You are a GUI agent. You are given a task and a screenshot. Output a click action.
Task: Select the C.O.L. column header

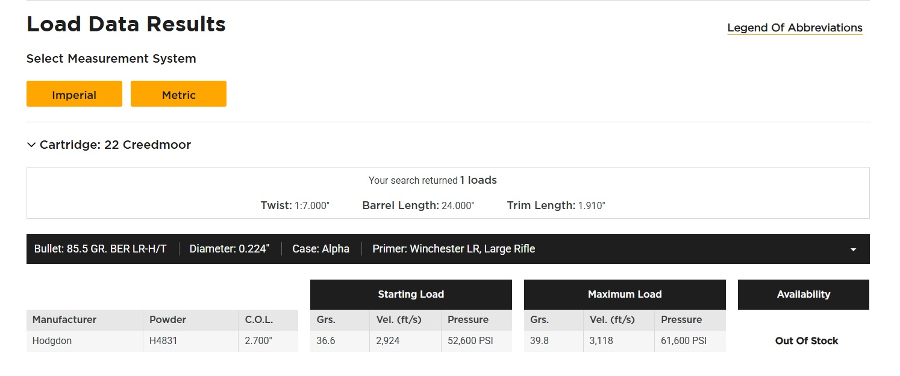click(259, 320)
